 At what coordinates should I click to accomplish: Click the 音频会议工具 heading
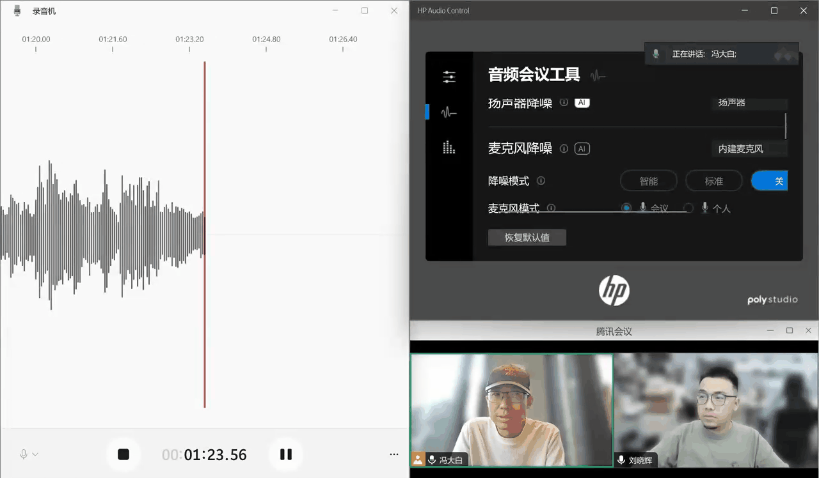[534, 75]
